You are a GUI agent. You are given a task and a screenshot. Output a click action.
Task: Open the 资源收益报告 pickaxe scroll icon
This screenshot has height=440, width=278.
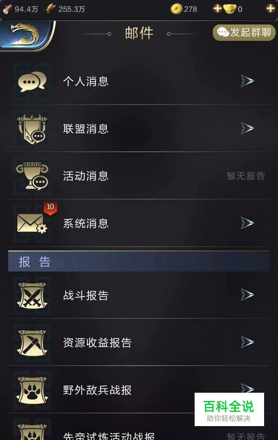(x=32, y=342)
